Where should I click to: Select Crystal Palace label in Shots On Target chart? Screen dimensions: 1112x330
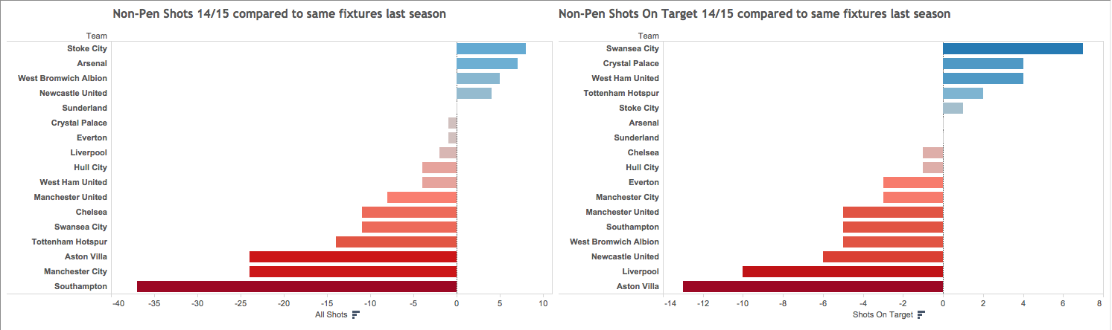(631, 63)
